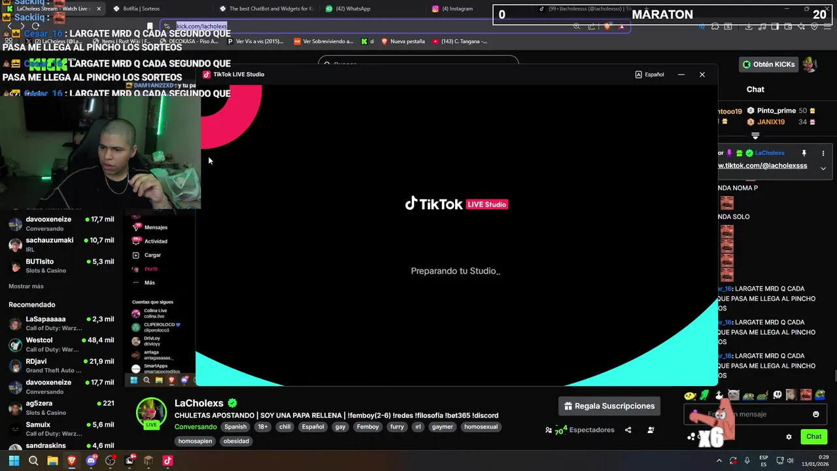Open the Ver Sobreviviendo bookmark

point(324,41)
